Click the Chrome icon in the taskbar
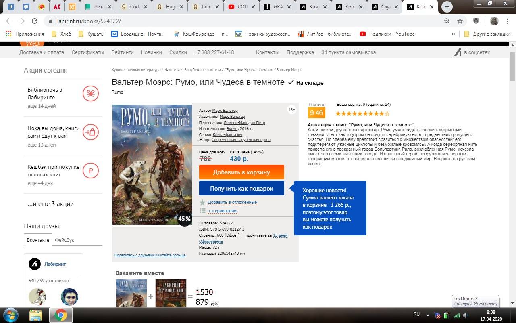516x323 pixels. point(61,315)
